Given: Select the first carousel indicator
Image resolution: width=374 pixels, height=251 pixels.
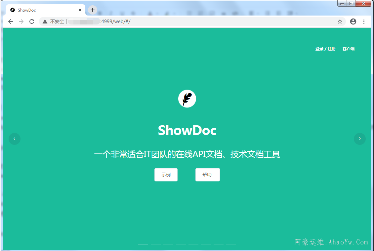Looking at the screenshot, I should pyautogui.click(x=143, y=244).
